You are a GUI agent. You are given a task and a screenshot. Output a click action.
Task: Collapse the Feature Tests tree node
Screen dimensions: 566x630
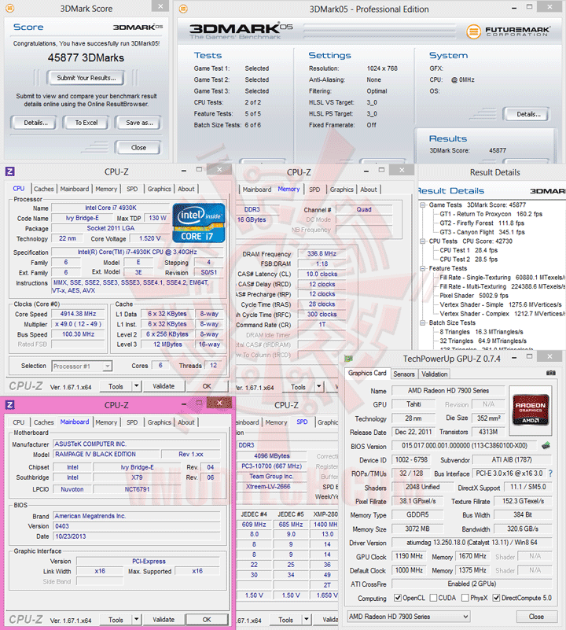click(423, 268)
